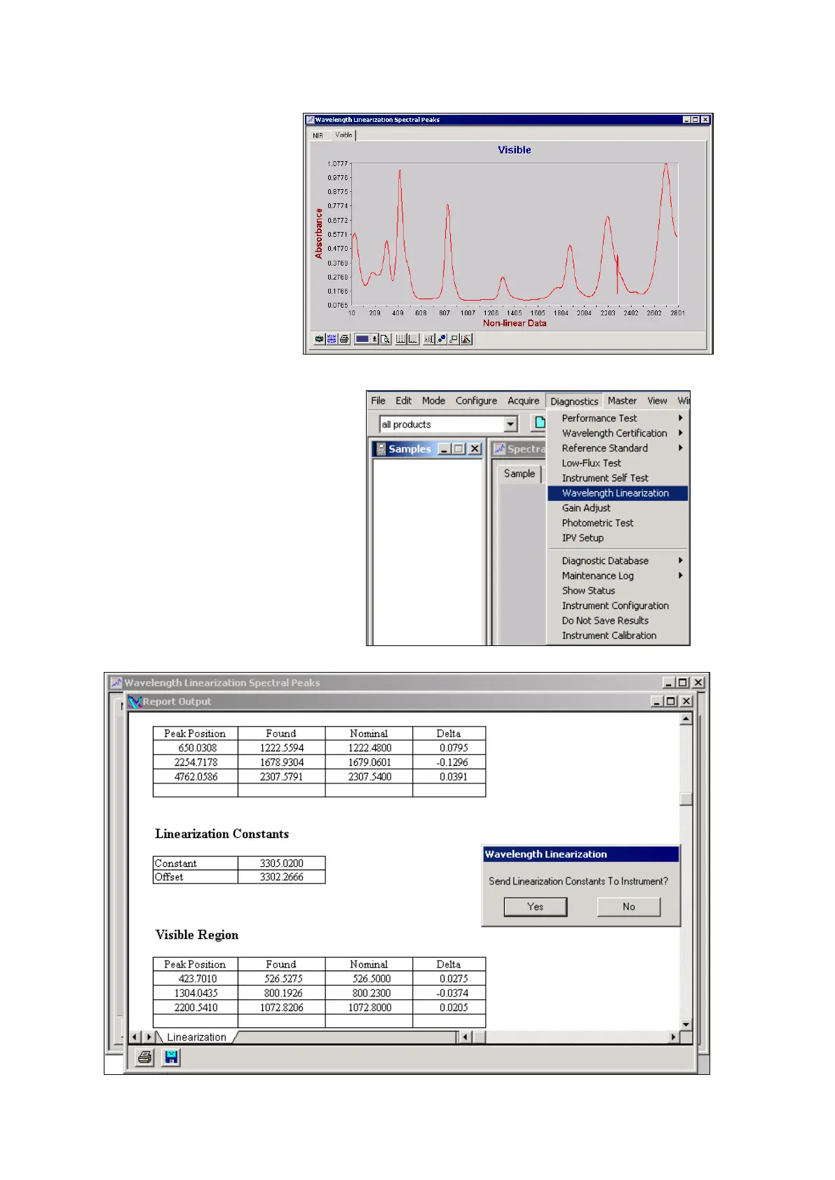835x1180 pixels.
Task: Click the Samples panel title icon
Action: (x=380, y=449)
